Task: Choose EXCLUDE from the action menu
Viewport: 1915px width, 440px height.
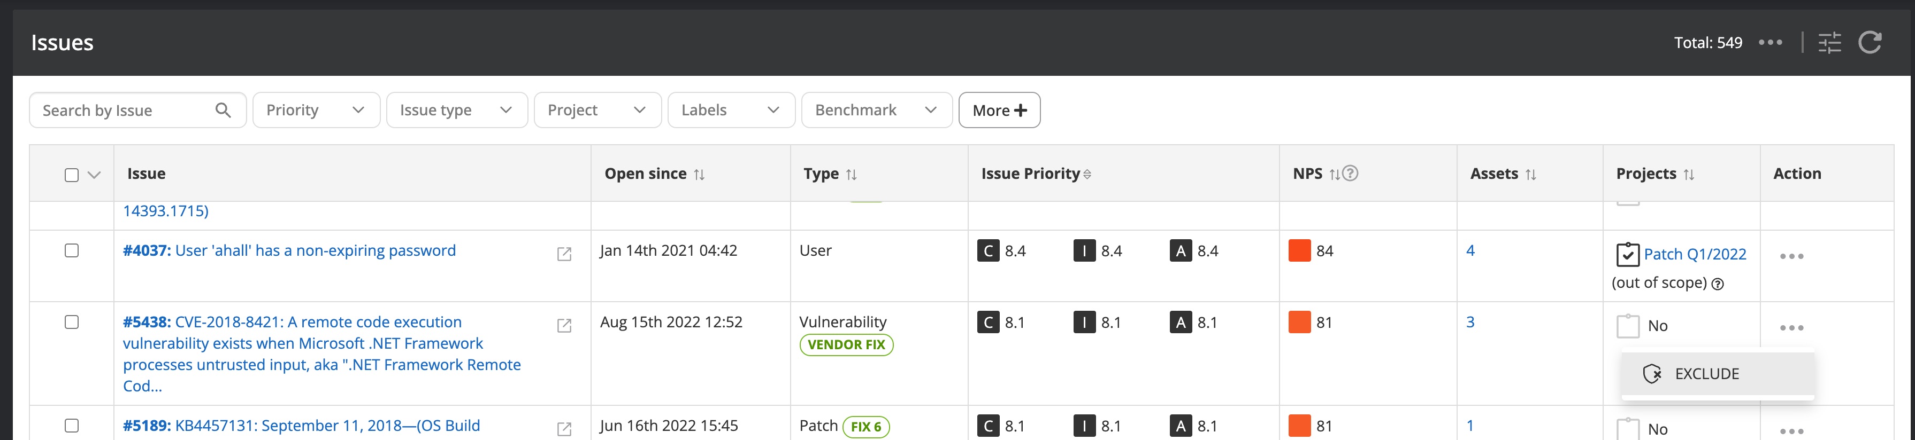Action: point(1706,373)
